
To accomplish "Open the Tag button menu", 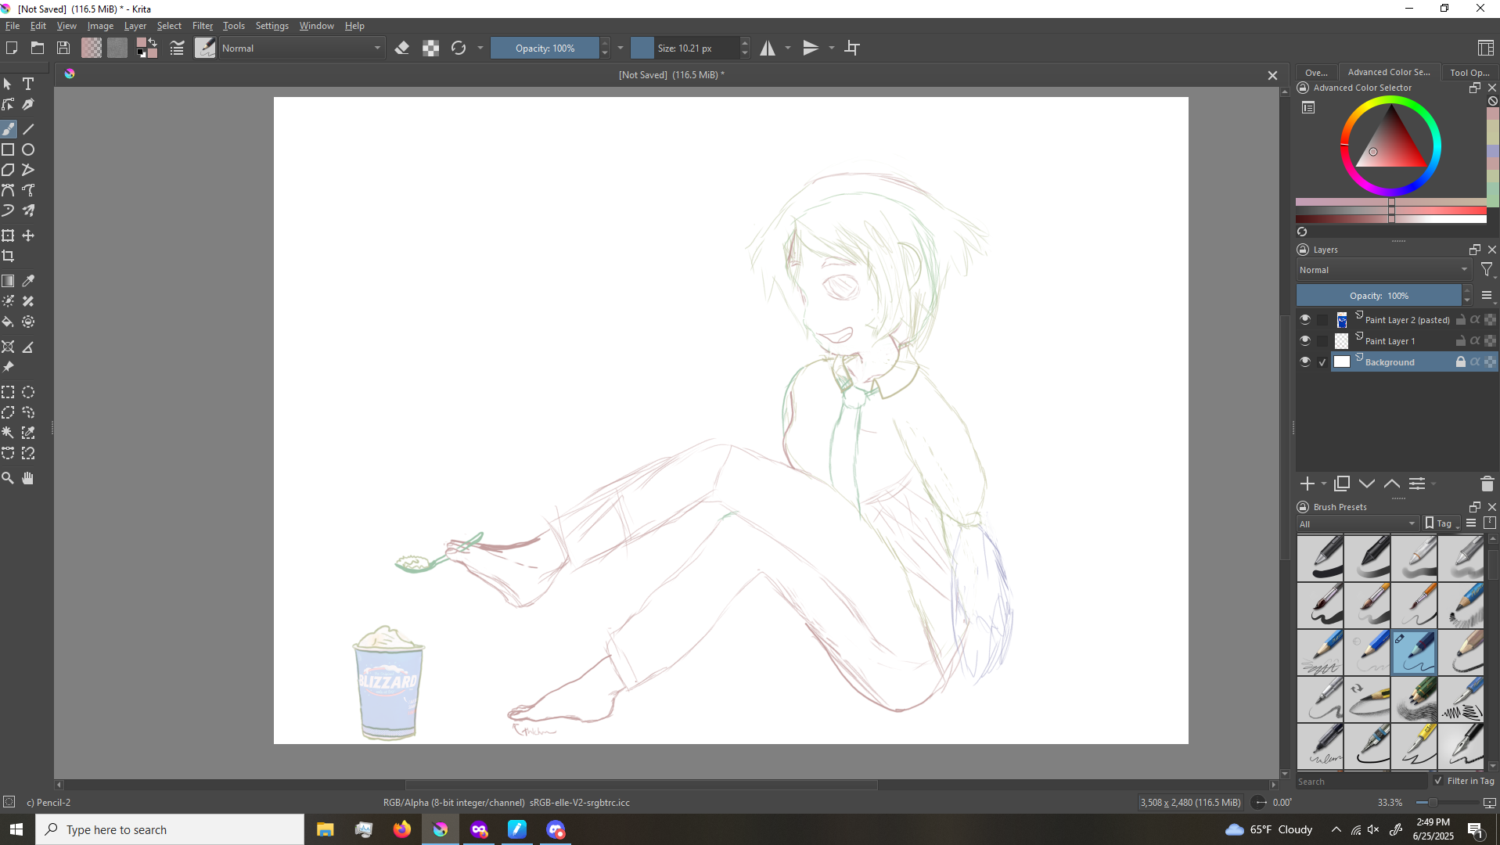I will 1442,523.
